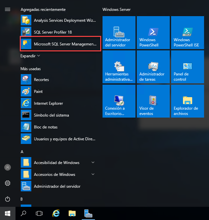Open the Administrador de tareas tile
Screen dimensions: 209x220
(153, 67)
